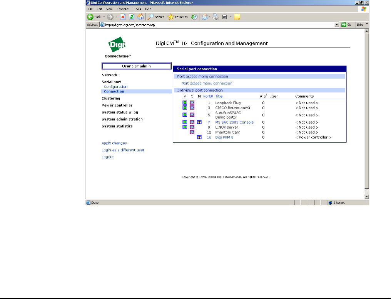Click the P icon for Sun.SunSPARC-Demo.port5
Viewport: 391px width, 299px height.
tap(185, 115)
